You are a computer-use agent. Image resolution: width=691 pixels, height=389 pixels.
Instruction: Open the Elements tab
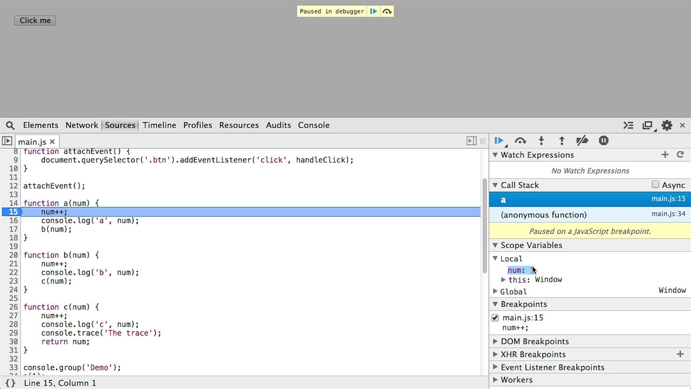pos(40,125)
